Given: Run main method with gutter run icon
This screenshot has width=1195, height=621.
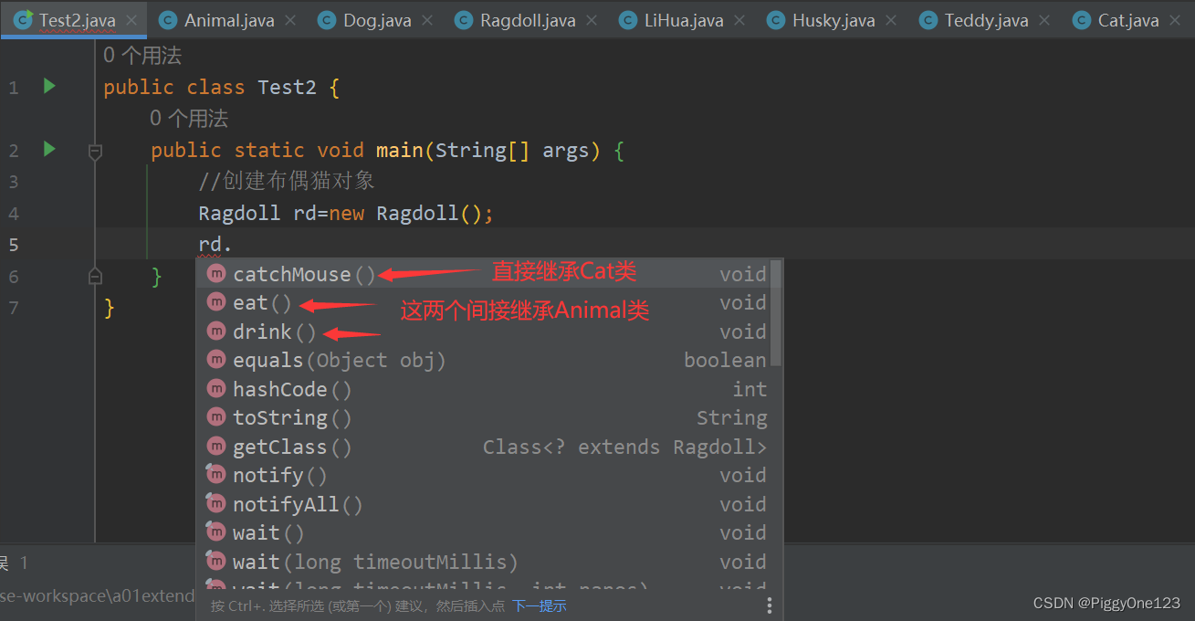Looking at the screenshot, I should click(x=49, y=148).
